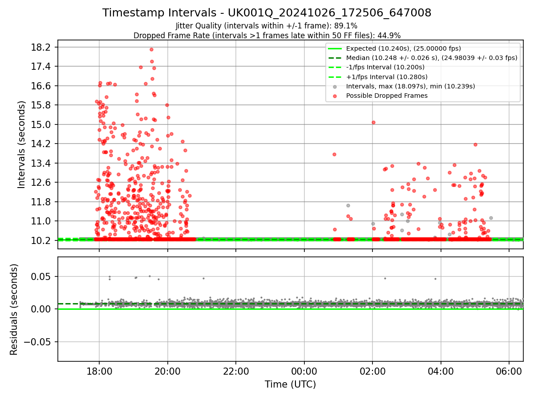Click the red point near 05:00 at 14.2
Screen dimensions: 534x400
point(475,144)
